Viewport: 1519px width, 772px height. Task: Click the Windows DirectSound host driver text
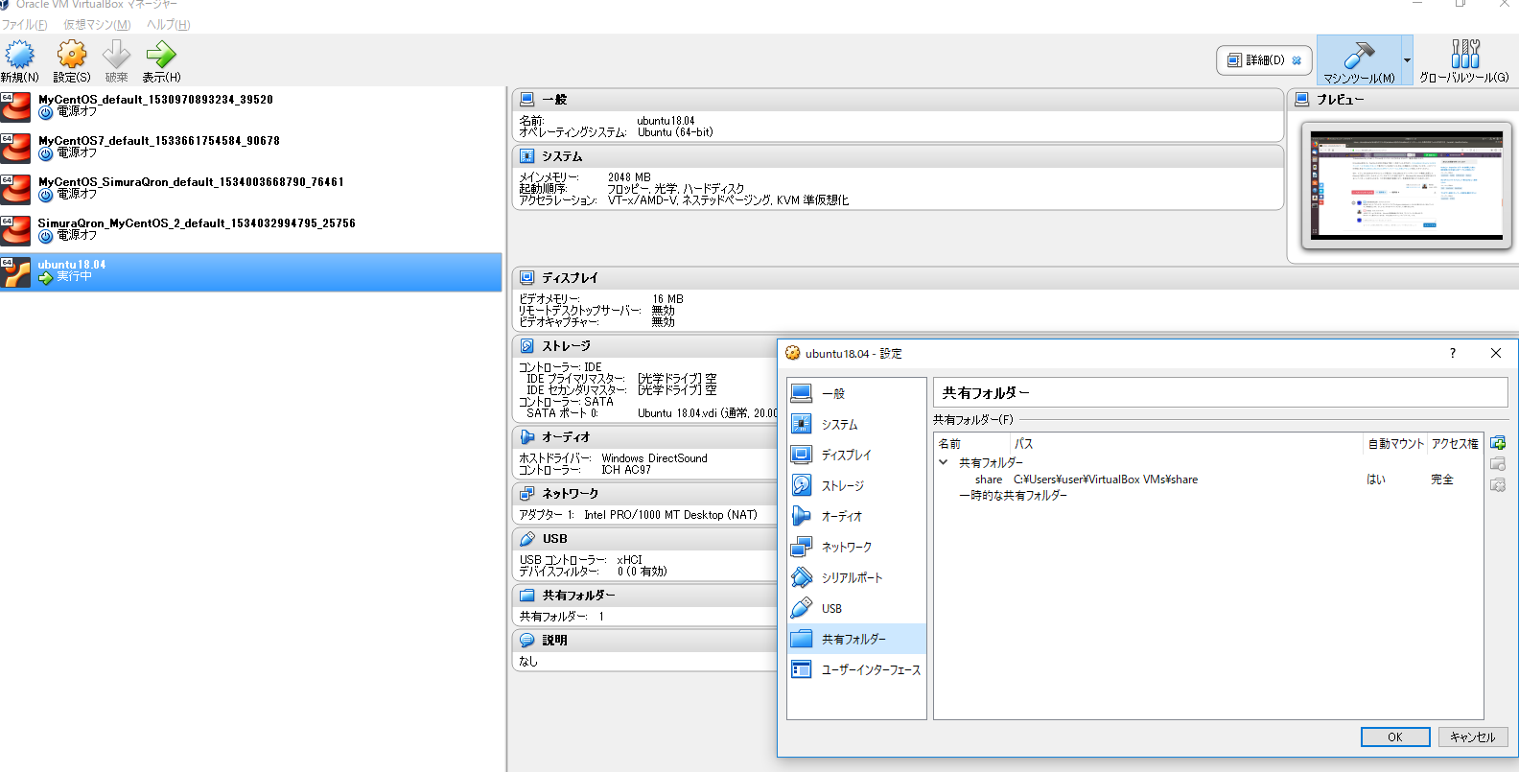point(654,458)
